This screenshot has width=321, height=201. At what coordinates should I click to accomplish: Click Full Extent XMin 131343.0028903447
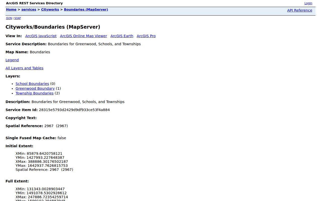point(40,189)
